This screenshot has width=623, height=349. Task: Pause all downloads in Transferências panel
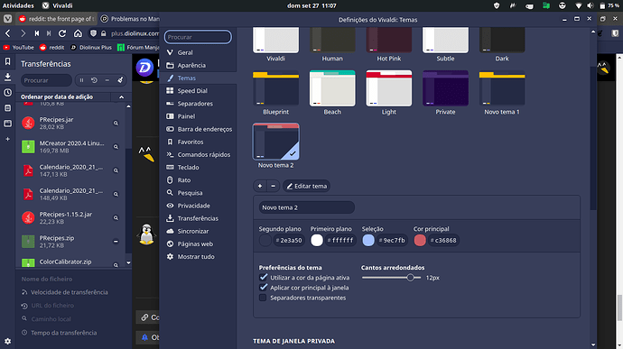click(x=81, y=80)
